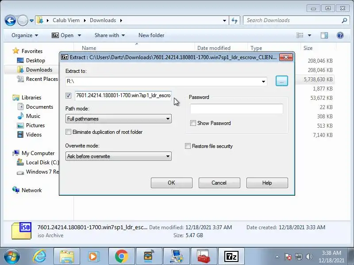Toggle the archive subfolder name checkbox
The width and height of the screenshot is (354, 265).
[x=69, y=95]
